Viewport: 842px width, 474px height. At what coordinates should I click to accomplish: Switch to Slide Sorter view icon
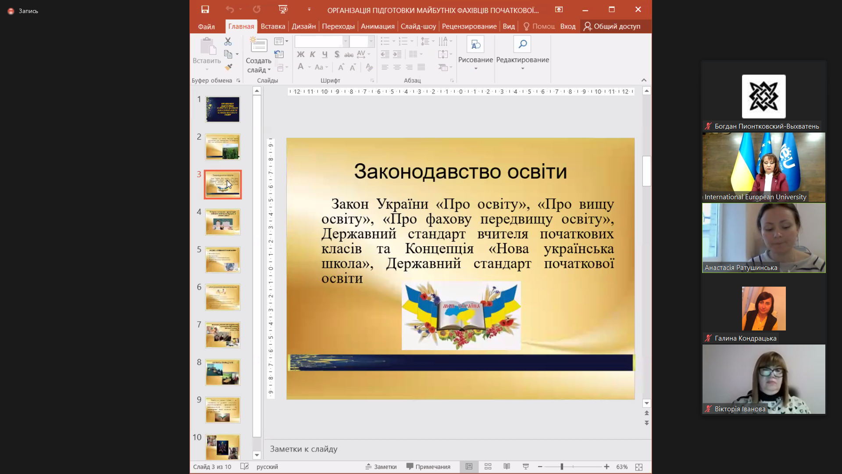[x=488, y=467]
